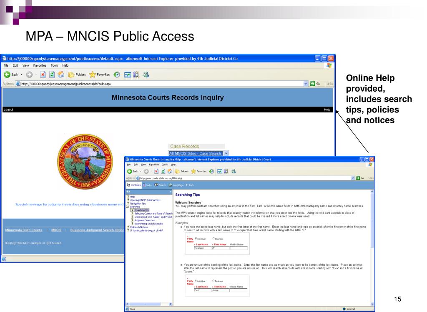
Task: Select Individual radio in Example last-name form
Action: point(196,239)
